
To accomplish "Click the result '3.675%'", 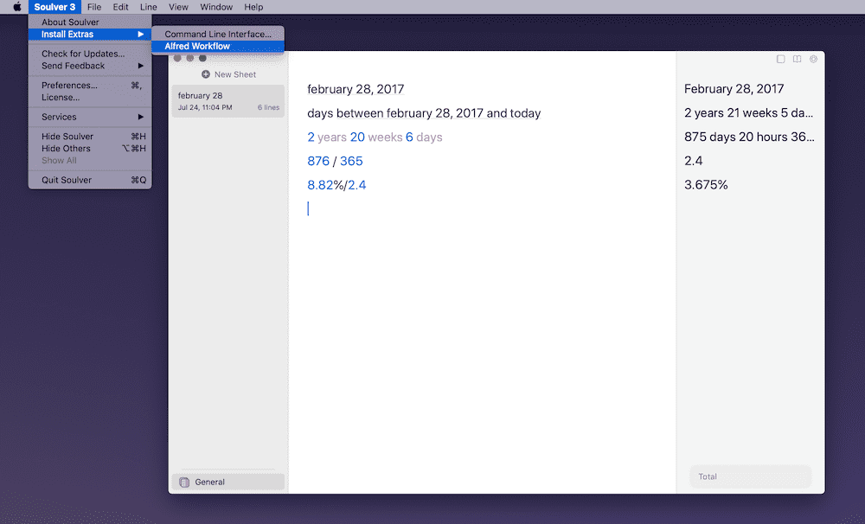I will coord(706,185).
